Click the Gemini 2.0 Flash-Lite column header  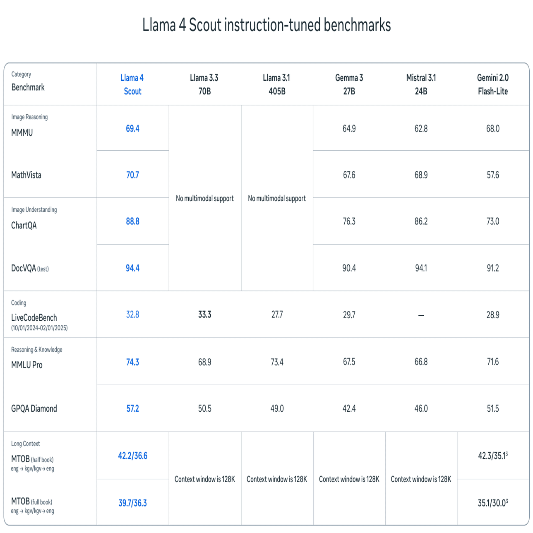(x=492, y=84)
